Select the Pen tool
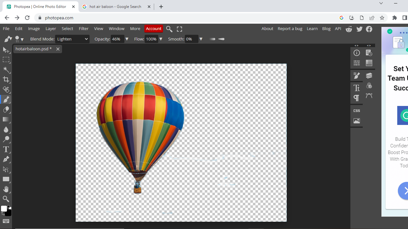408x229 pixels. tap(6, 159)
